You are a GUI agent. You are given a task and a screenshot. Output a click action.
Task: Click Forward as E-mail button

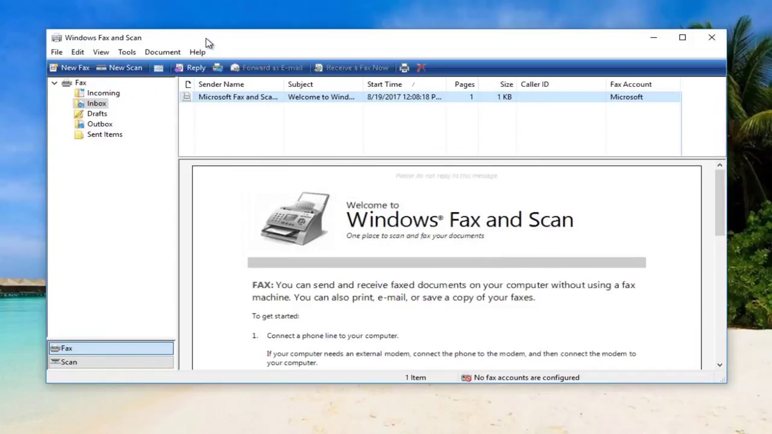coord(267,68)
